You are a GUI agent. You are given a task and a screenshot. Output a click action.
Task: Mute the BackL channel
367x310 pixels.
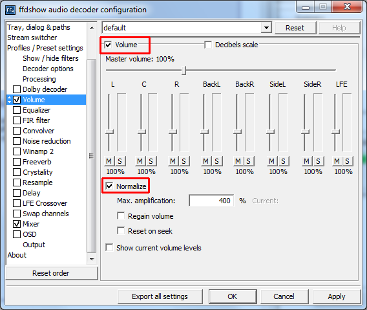click(205, 161)
